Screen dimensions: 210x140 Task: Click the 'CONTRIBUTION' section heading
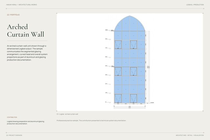click(12, 117)
